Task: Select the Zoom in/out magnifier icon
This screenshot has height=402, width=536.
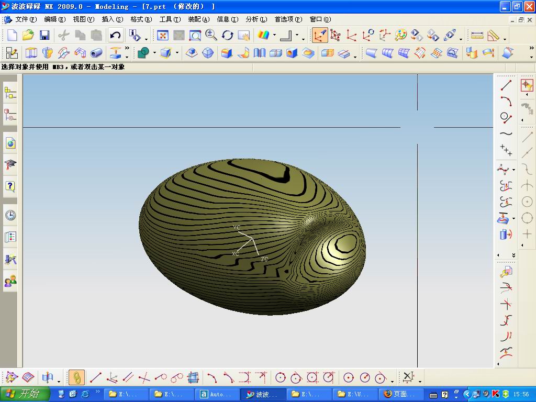Action: 211,35
